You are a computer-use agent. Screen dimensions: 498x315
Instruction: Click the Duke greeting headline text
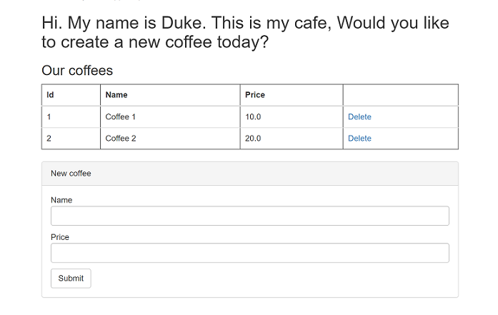coord(245,32)
